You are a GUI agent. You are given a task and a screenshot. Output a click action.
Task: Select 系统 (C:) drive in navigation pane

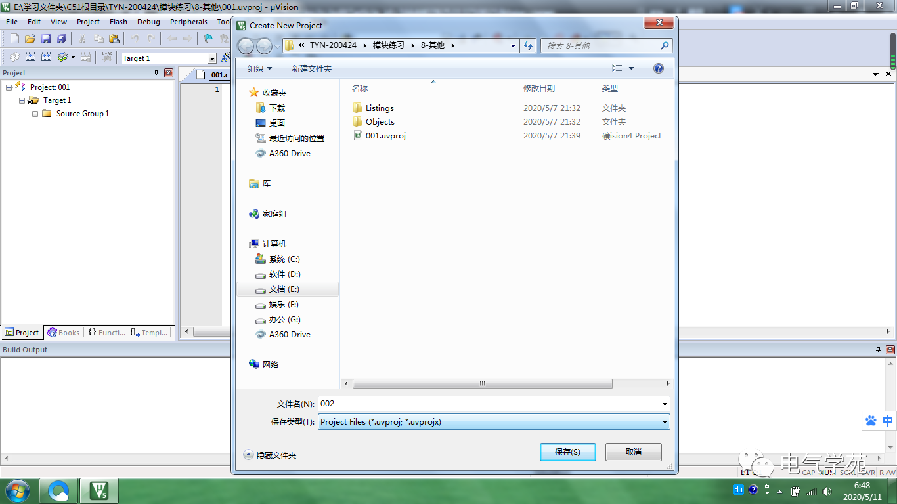click(x=284, y=259)
